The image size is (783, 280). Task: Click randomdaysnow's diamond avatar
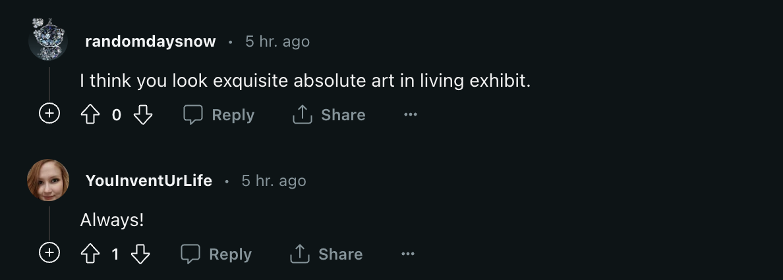48,39
